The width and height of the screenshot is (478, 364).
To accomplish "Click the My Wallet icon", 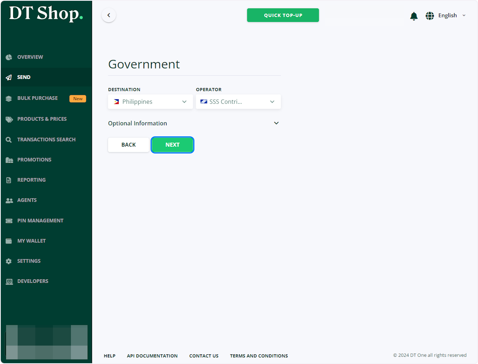I will click(x=9, y=241).
